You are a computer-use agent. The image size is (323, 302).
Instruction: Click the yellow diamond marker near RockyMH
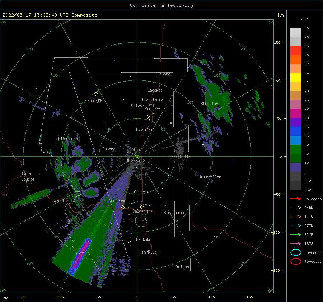96,94
